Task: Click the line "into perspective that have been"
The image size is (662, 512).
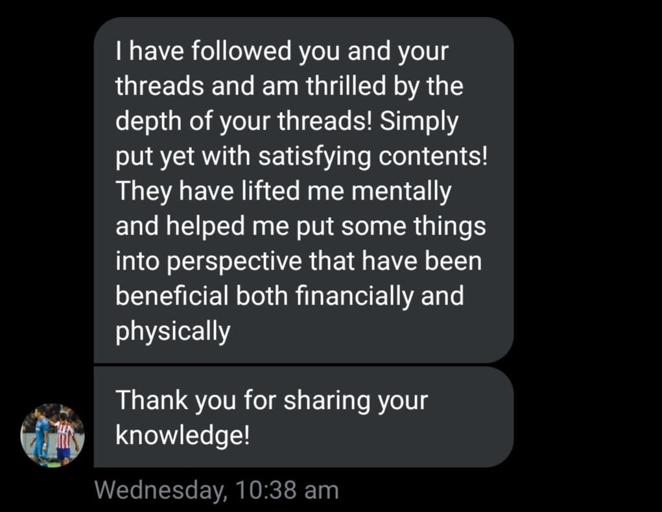Action: 299,261
